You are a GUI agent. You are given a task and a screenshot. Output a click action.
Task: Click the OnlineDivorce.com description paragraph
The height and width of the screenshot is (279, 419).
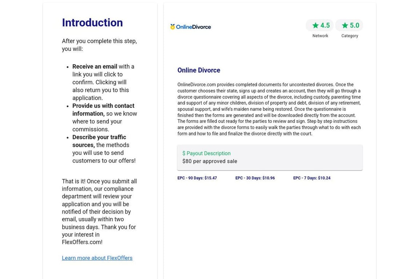coord(269,109)
